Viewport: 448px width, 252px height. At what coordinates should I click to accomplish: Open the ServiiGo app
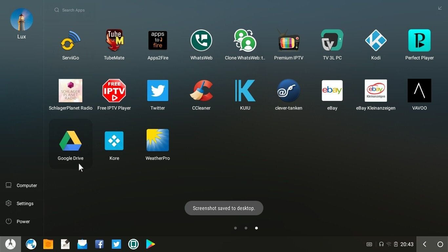(71, 41)
